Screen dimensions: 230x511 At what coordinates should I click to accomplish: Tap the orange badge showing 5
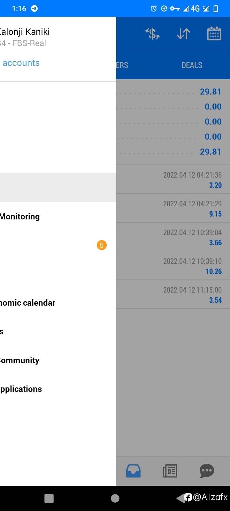102,245
